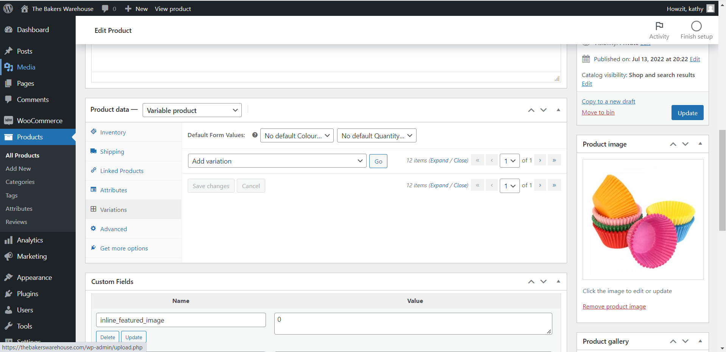Click the Move to bin link
726x352 pixels.
coord(598,113)
